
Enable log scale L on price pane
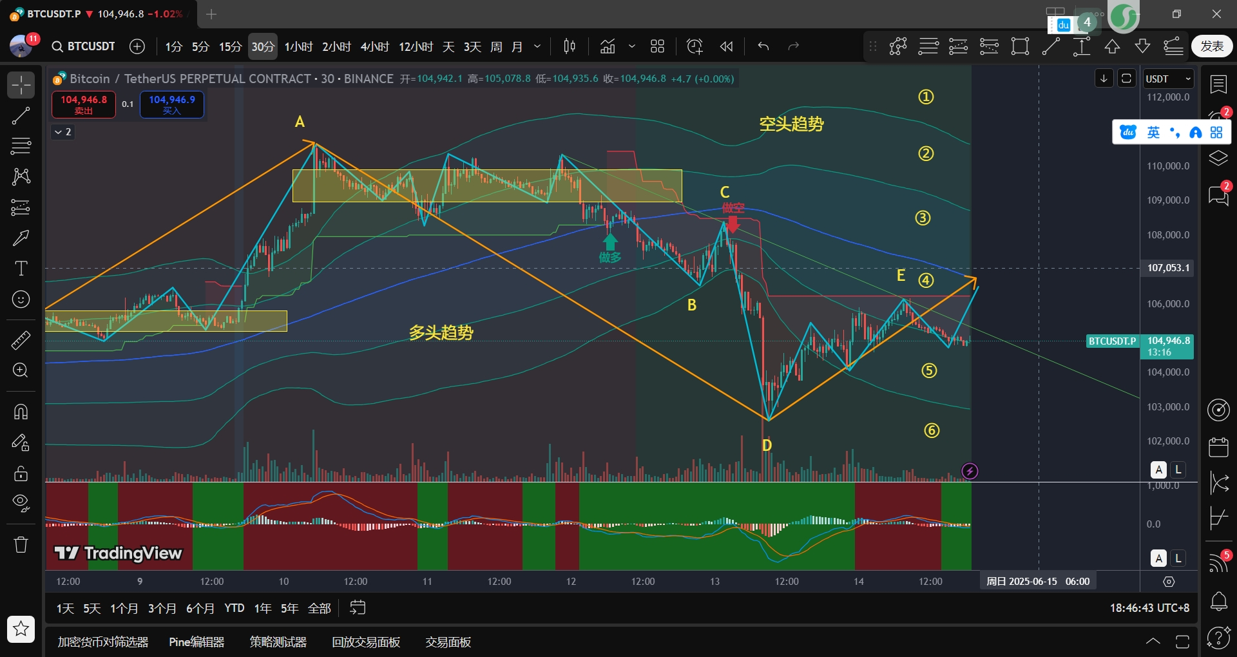point(1178,470)
